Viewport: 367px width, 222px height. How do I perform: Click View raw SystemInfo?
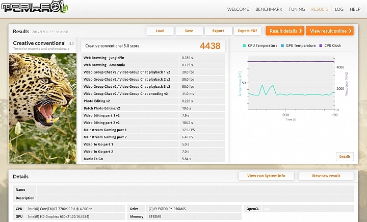pyautogui.click(x=266, y=176)
